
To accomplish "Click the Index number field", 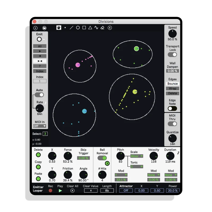I will (40, 81).
